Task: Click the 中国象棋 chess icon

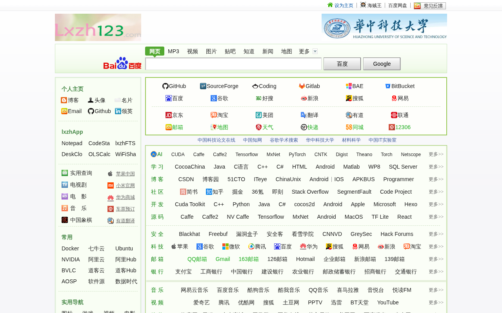Action: pos(65,220)
